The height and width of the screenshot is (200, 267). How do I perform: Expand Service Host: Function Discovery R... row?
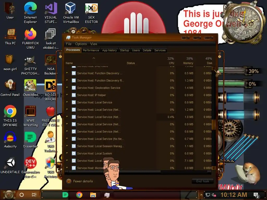tap(67, 80)
